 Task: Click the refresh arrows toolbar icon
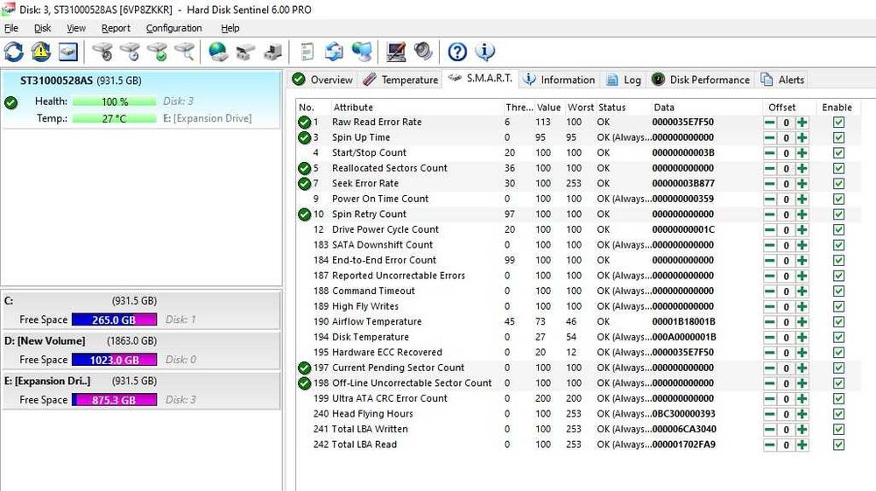tap(14, 52)
